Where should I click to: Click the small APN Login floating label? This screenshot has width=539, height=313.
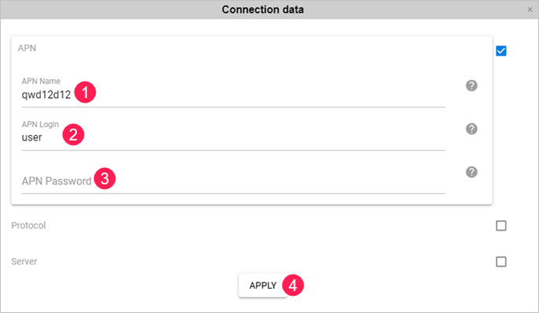(x=40, y=125)
